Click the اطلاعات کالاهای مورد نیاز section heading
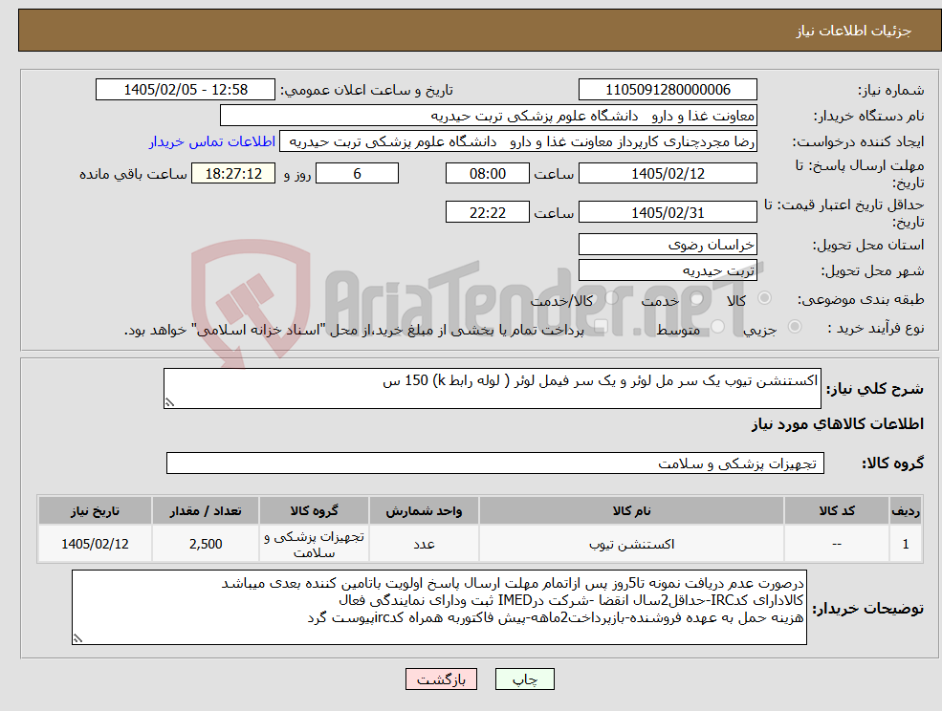 coord(838,424)
